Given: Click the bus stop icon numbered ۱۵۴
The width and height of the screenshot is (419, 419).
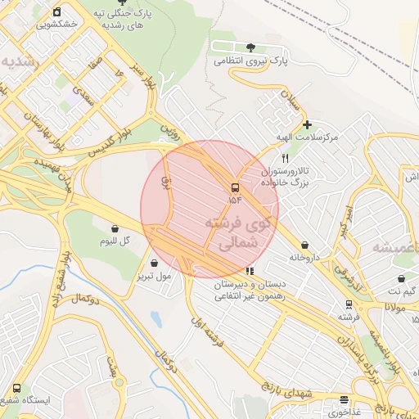Looking at the screenshot, I should 235,188.
